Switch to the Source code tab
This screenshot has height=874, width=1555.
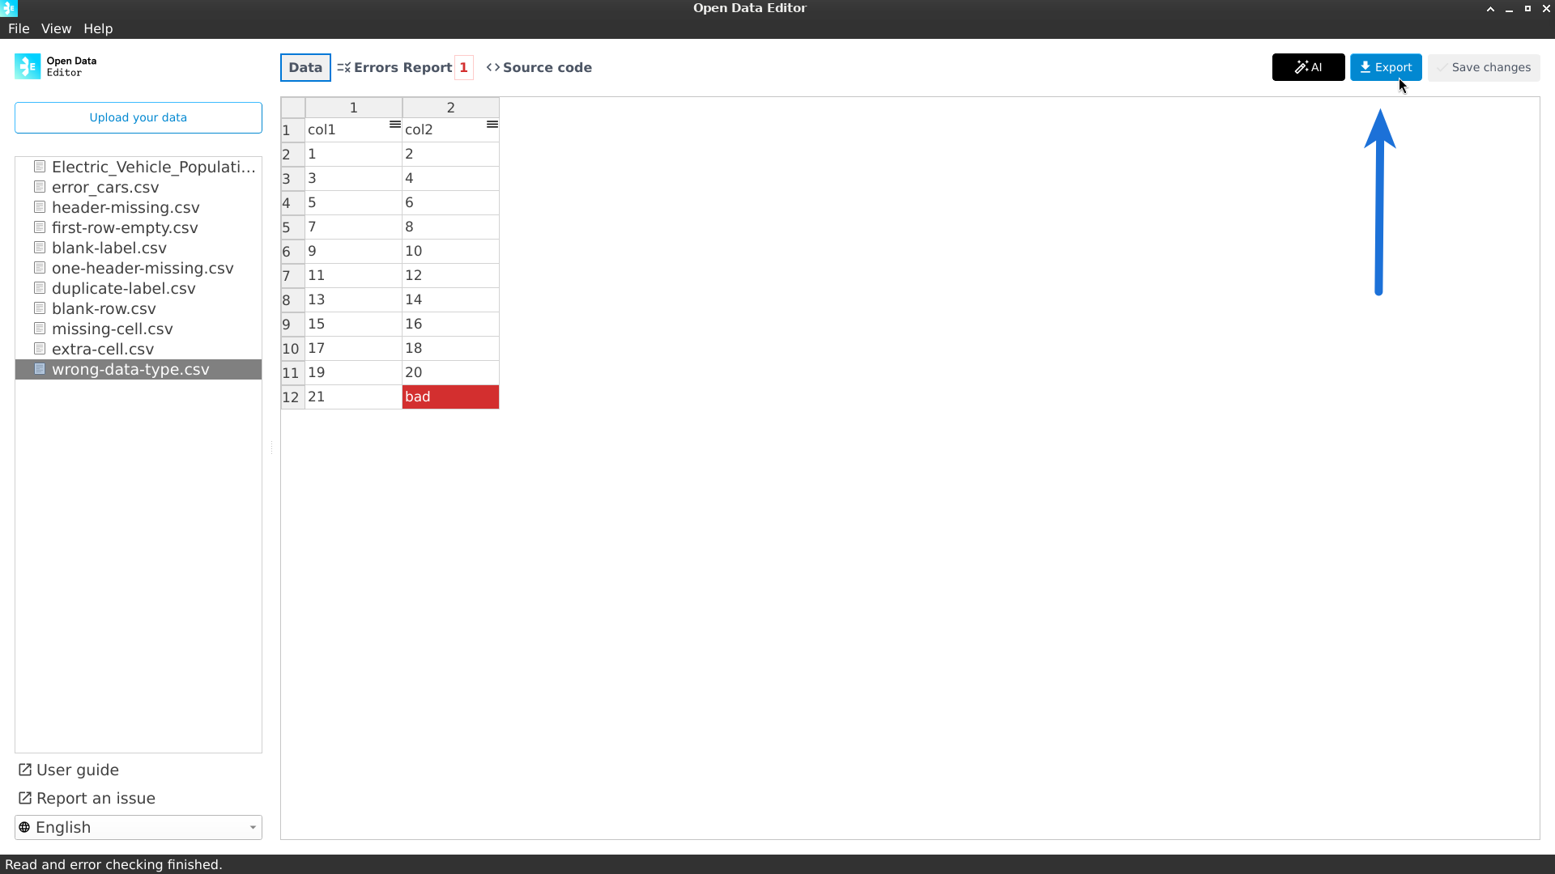[539, 67]
